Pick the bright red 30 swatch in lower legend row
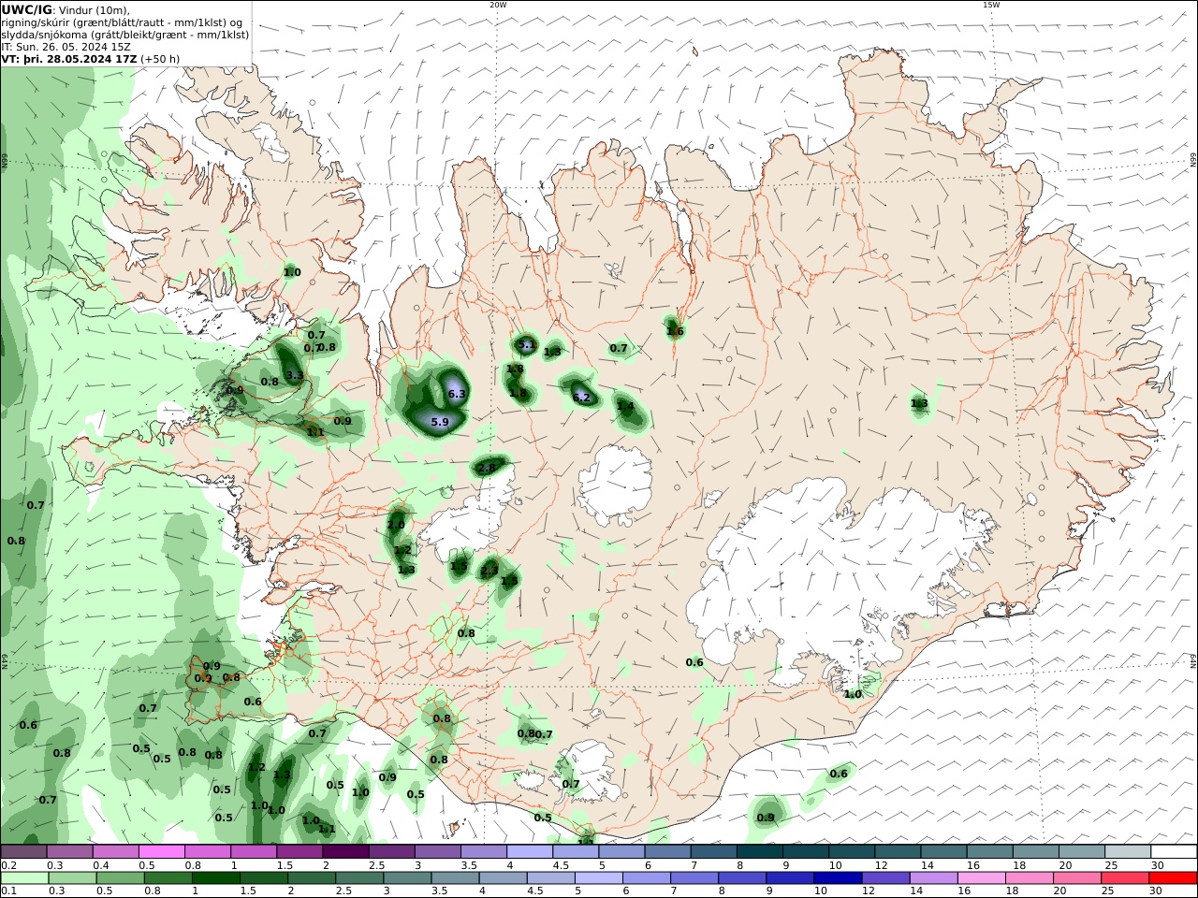 tap(1174, 878)
